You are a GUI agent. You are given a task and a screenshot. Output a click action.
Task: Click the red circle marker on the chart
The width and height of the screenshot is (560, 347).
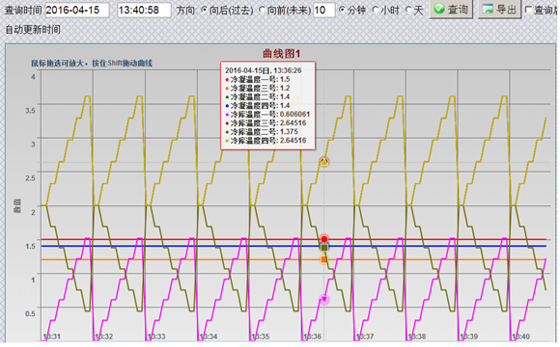324,239
